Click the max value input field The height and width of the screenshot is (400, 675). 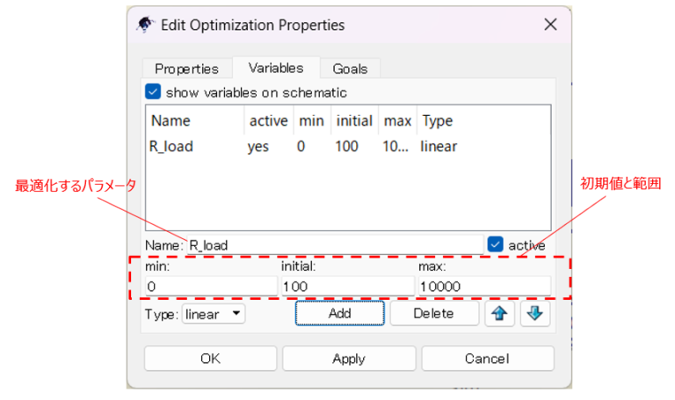point(484,287)
